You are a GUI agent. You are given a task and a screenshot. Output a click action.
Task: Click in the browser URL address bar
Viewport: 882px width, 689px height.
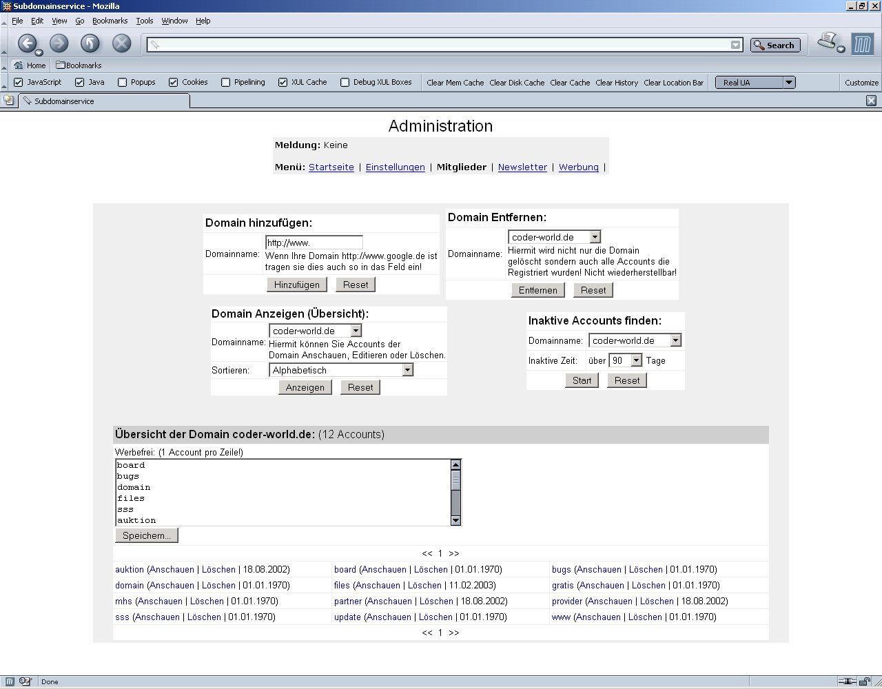(440, 45)
